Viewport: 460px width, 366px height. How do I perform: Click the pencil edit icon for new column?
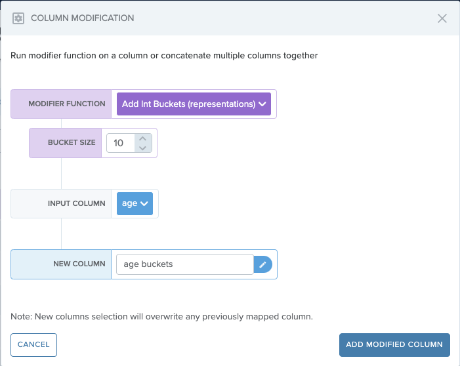pyautogui.click(x=262, y=264)
